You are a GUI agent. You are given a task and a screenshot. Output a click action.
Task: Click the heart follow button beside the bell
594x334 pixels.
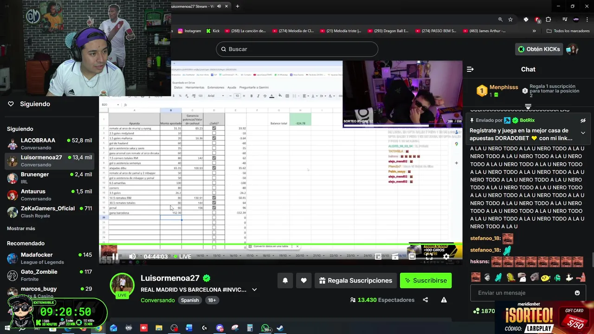tap(303, 281)
